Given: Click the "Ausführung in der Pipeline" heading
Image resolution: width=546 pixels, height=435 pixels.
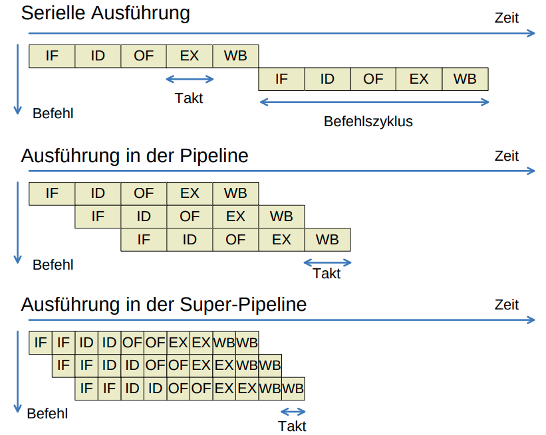Looking at the screenshot, I should tap(134, 156).
